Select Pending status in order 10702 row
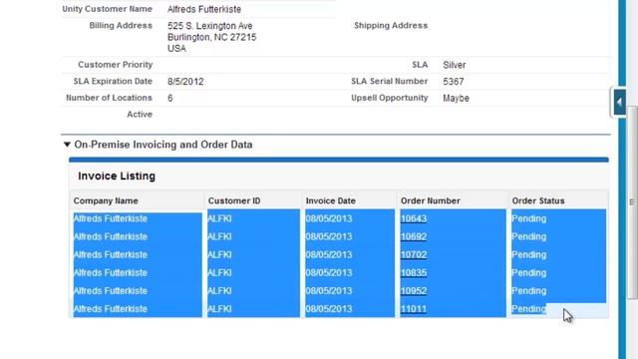Screen dimensions: 638x359 tap(529, 255)
